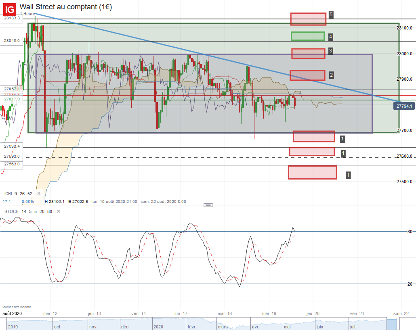This screenshot has width=416, height=330.
Task: Click the 27500.0 price axis value
Action: (x=404, y=182)
